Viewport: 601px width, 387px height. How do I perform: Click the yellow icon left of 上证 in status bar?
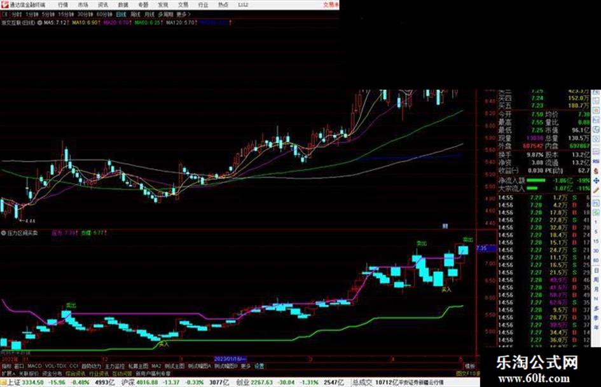tap(3, 383)
